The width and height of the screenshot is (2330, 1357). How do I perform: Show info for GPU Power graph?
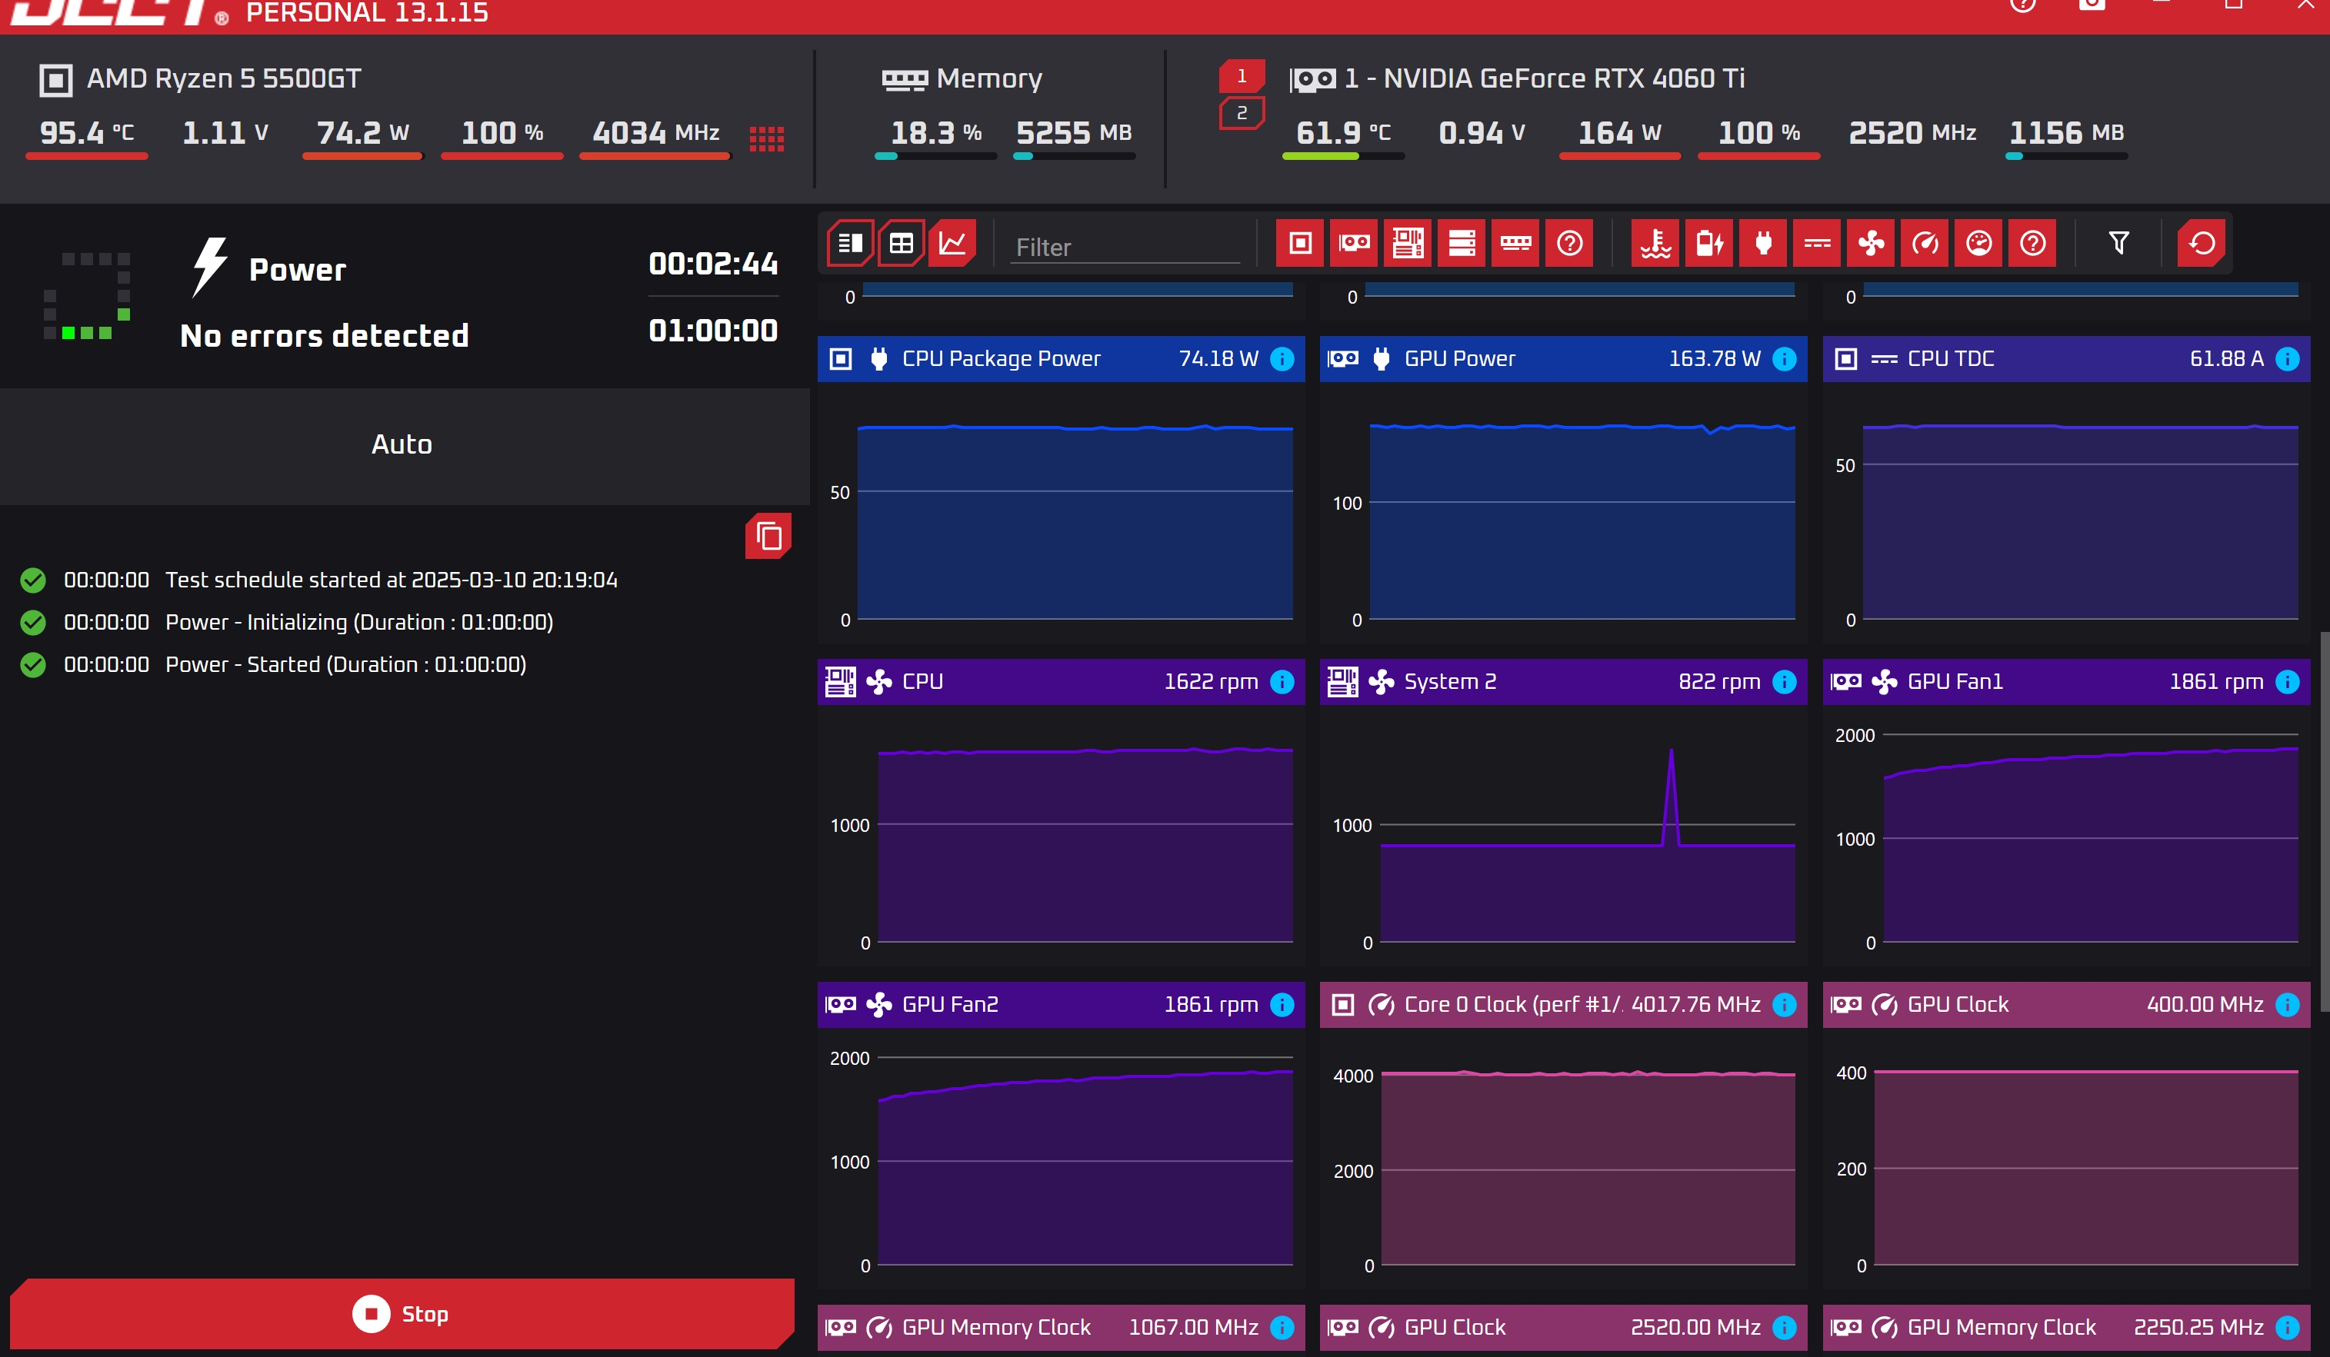click(1785, 358)
